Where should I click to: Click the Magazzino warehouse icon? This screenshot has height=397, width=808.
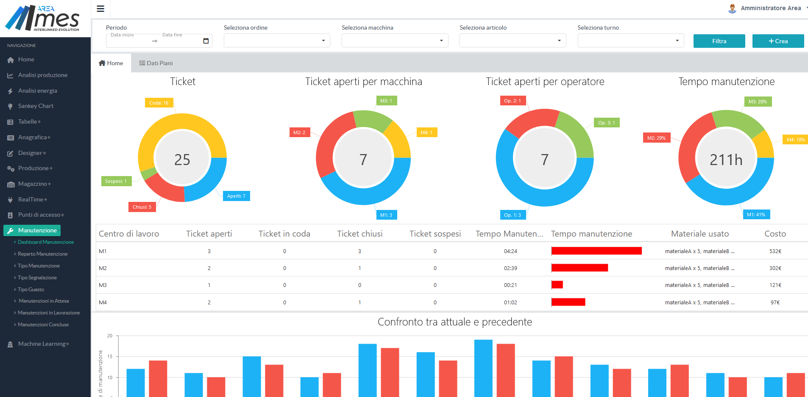point(11,184)
